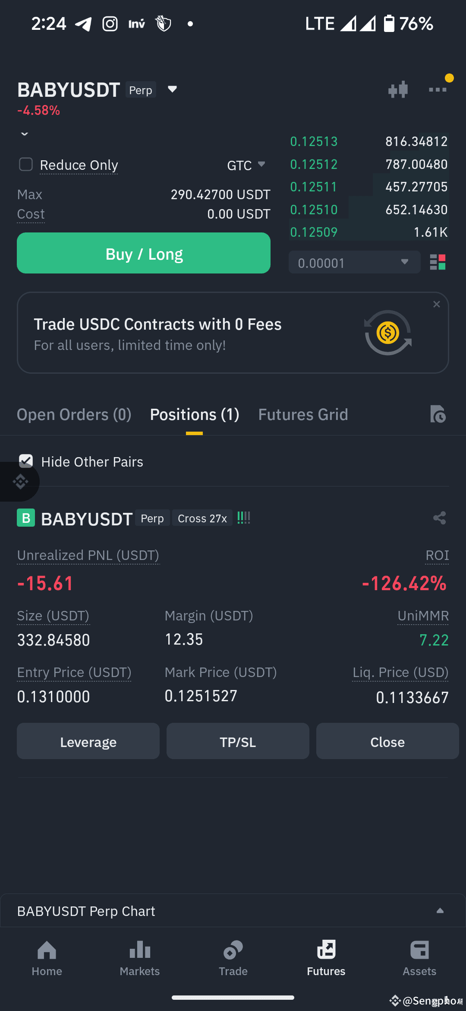The image size is (466, 1011).
Task: Enable the Reduce Only checkbox
Action: click(x=26, y=164)
